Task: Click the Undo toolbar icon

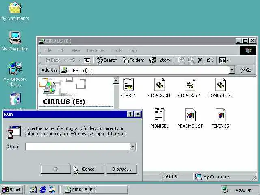Action: pyautogui.click(x=210, y=60)
